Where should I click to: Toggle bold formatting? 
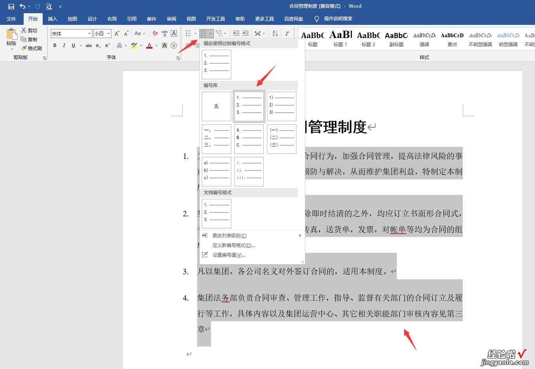pyautogui.click(x=55, y=45)
